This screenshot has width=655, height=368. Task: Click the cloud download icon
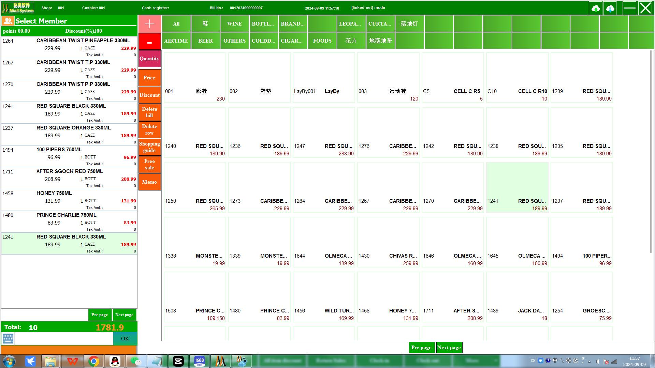coord(610,8)
